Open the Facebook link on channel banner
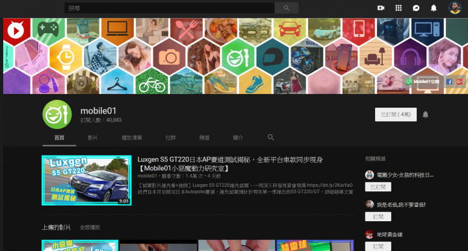Image resolution: width=468 pixels, height=251 pixels. click(449, 82)
